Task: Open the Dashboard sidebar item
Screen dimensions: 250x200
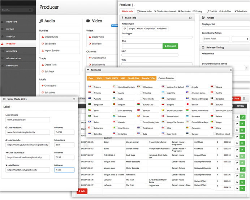Action: pos(12,22)
